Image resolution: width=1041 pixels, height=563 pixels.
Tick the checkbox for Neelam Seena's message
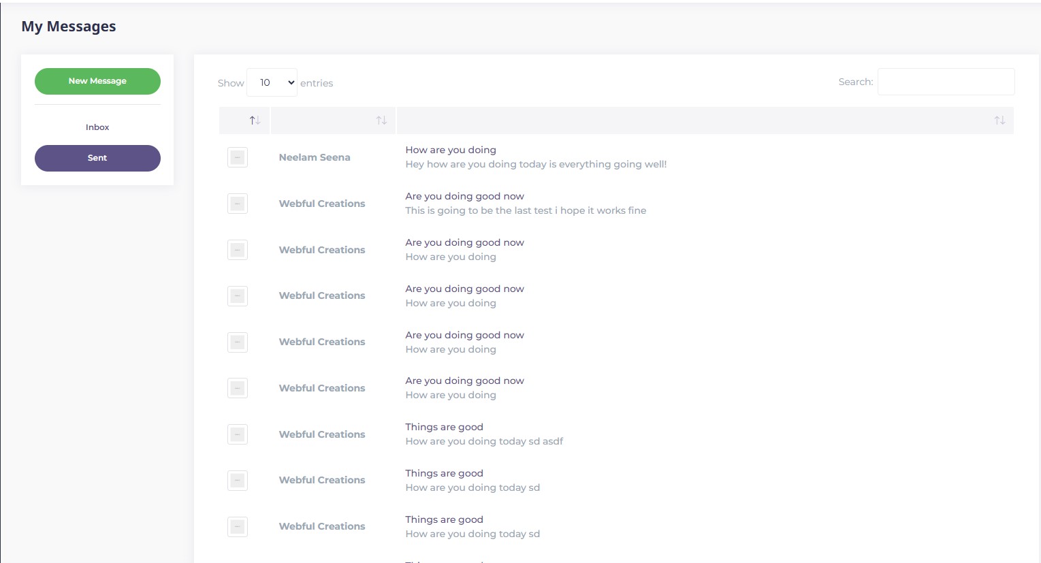coord(238,158)
